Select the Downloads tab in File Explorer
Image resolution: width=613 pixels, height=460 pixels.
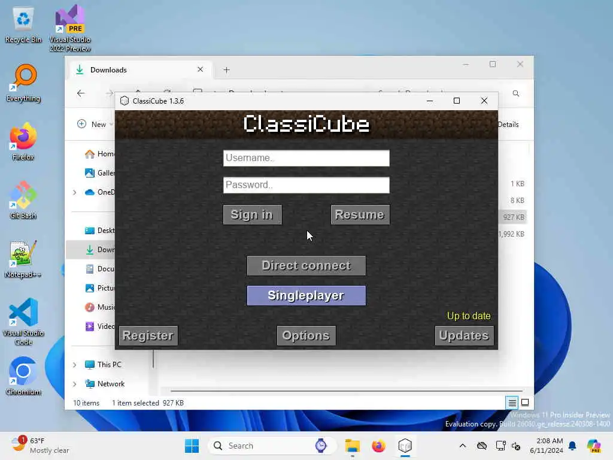[x=141, y=70]
